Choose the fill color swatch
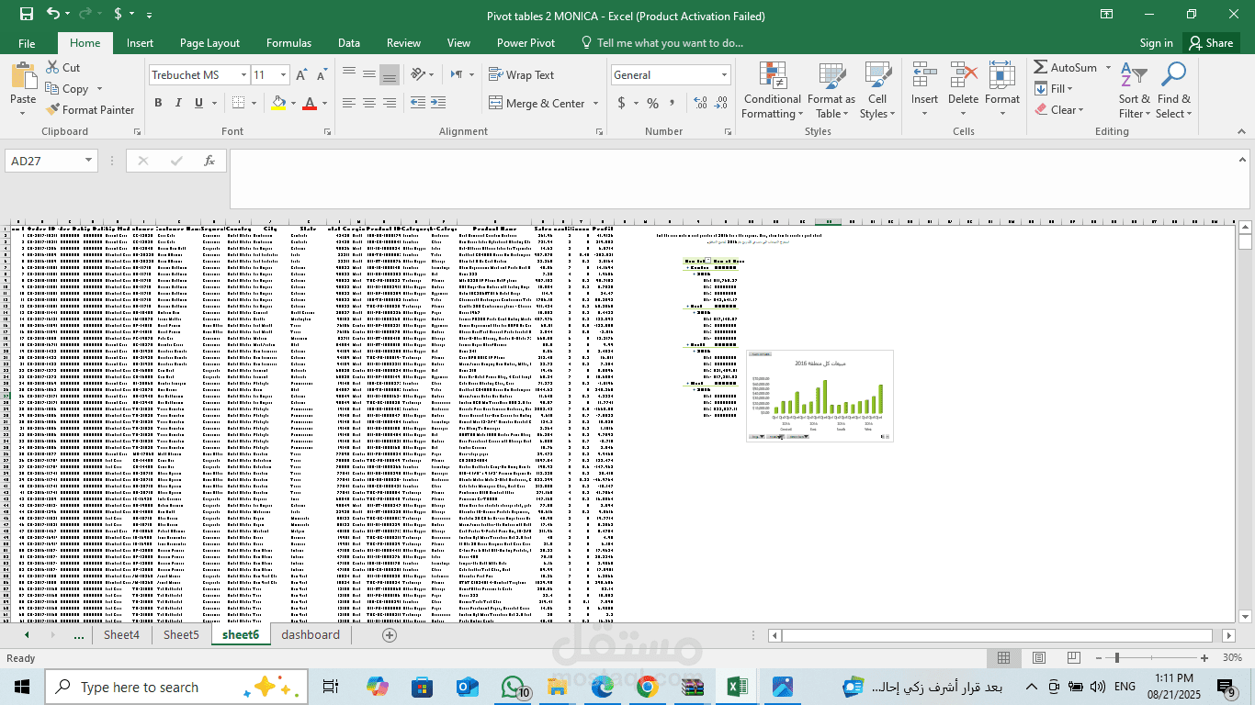 [x=278, y=103]
